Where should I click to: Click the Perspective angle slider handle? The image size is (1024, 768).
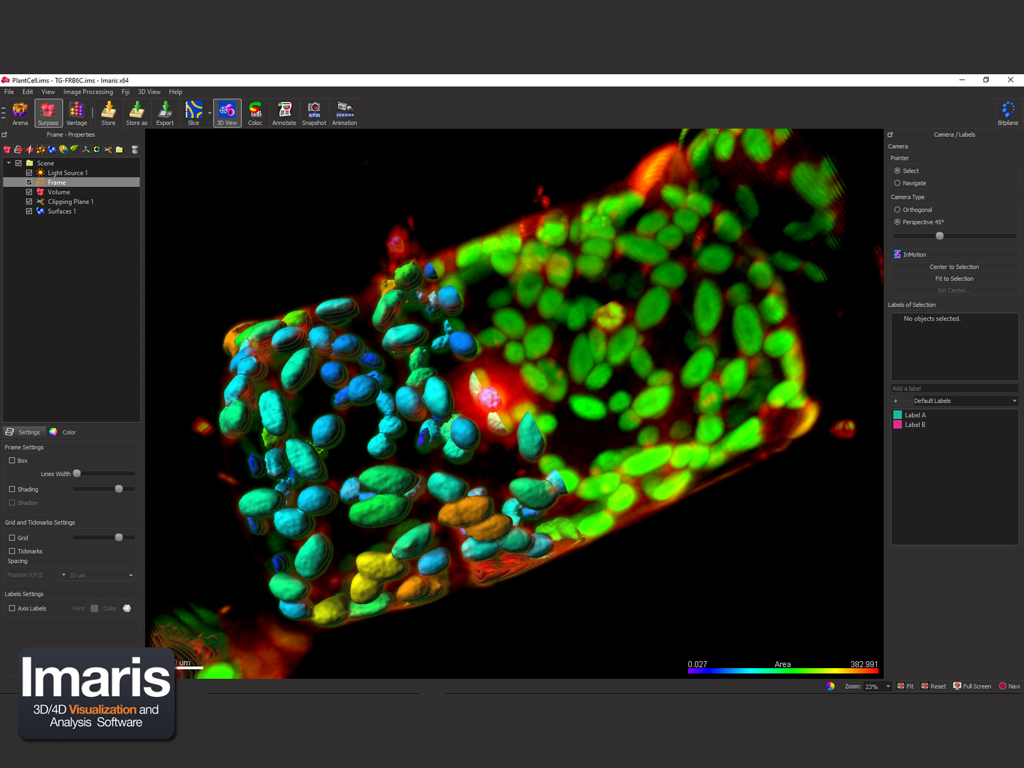[x=940, y=236]
